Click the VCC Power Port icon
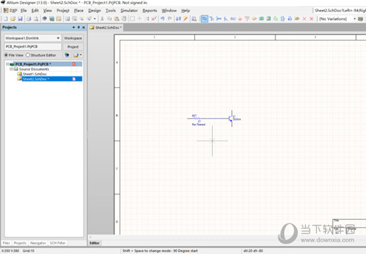The image size is (366, 254). pos(247,19)
